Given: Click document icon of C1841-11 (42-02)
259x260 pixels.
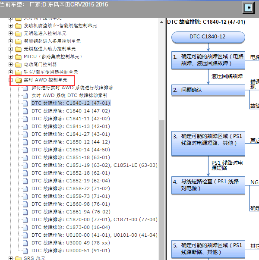Looking at the screenshot, I should [x=25, y=119].
